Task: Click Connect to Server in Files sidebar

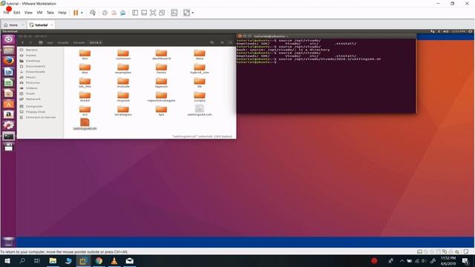Action: pyautogui.click(x=41, y=117)
